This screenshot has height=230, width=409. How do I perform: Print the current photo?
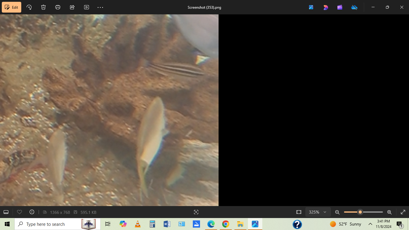[x=57, y=7]
